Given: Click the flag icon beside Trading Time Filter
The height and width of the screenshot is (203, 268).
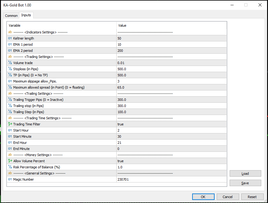Looking at the screenshot, I should [10, 124].
